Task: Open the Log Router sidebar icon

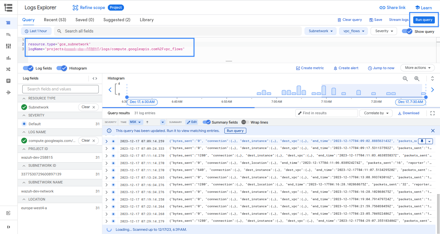Action: pyautogui.click(x=9, y=69)
